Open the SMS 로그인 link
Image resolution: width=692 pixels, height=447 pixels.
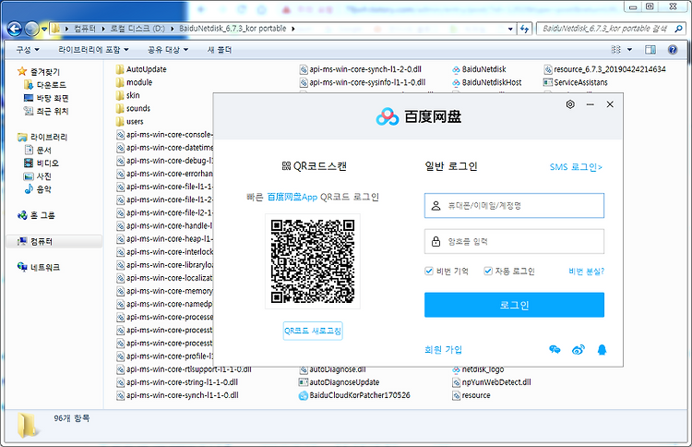pyautogui.click(x=576, y=167)
